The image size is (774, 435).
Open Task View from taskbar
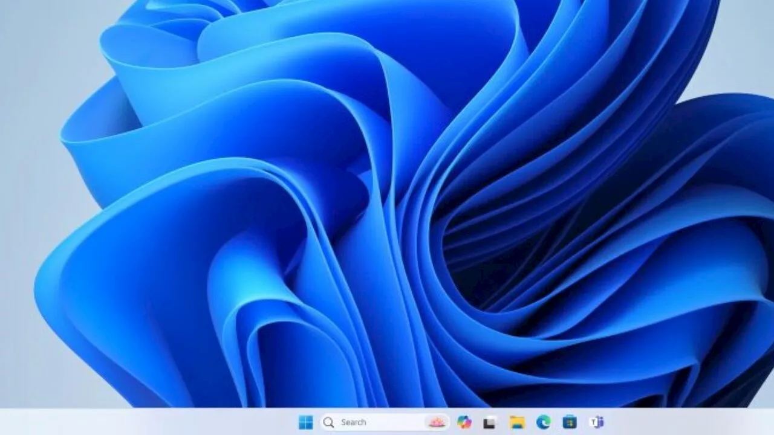(490, 423)
